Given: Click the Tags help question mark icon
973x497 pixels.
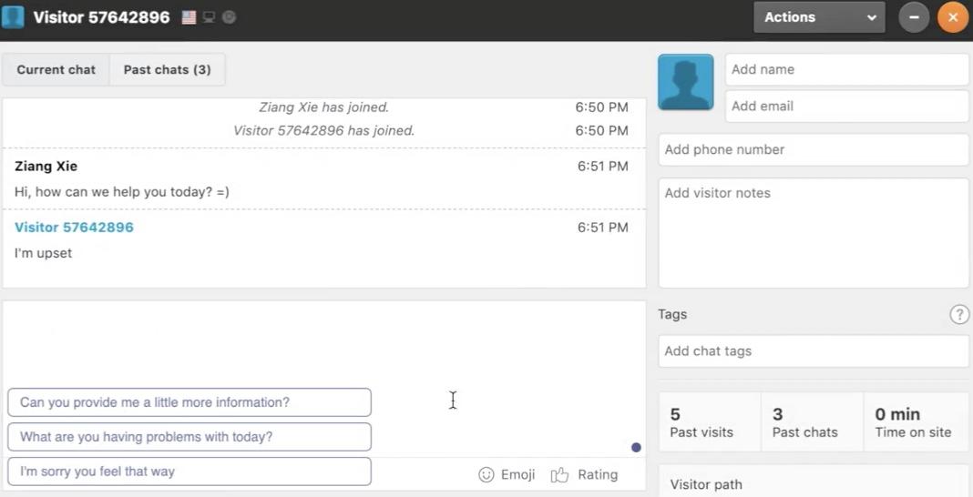Looking at the screenshot, I should coord(959,315).
